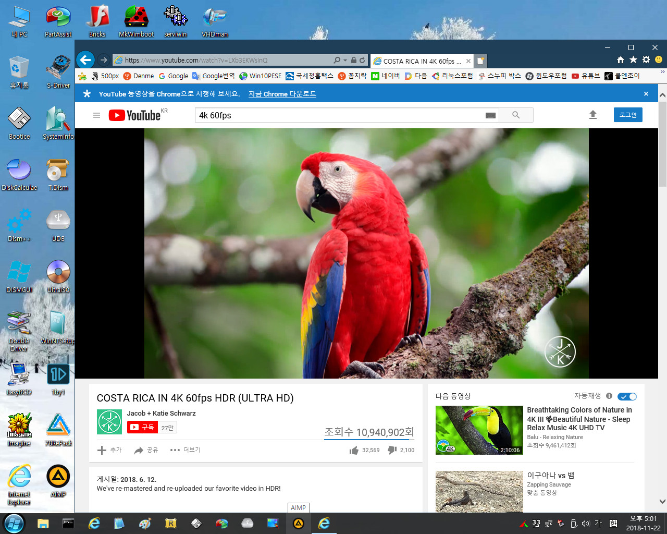Click the J+K channel watermark on video

pos(560,351)
